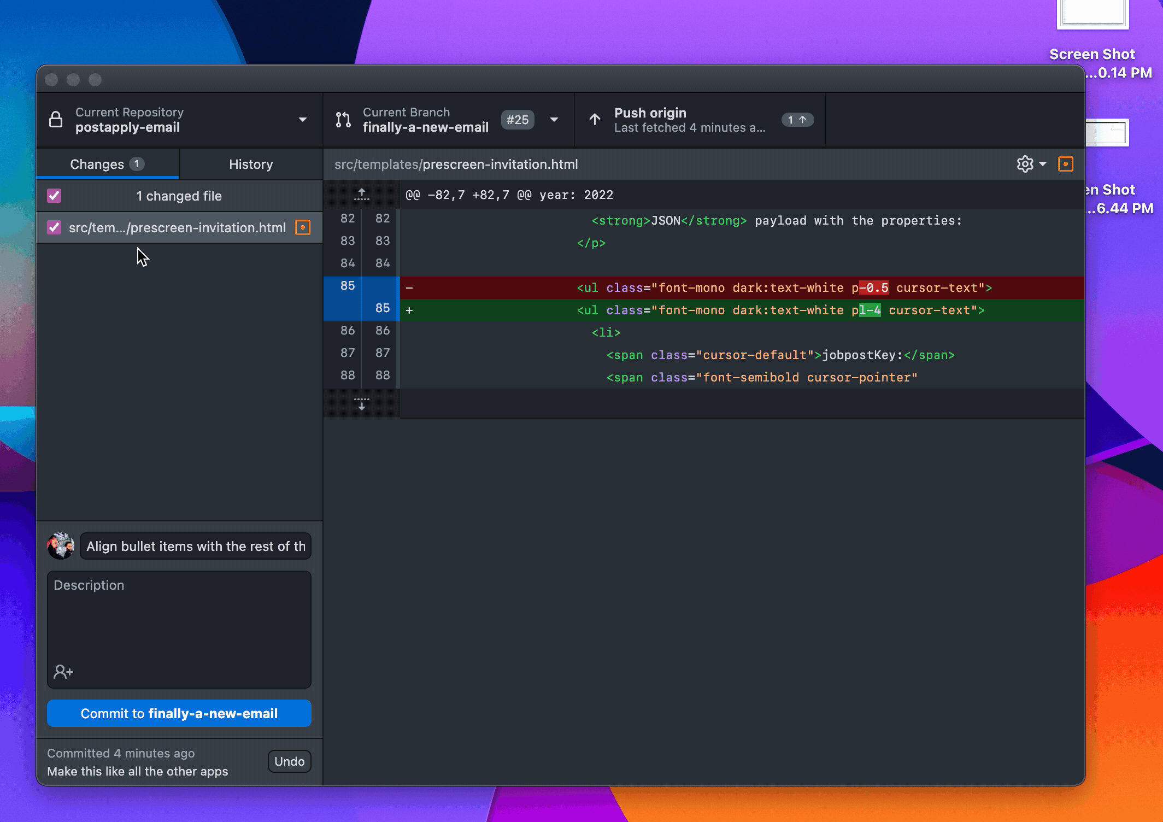Uncheck the 1 changed file checkbox
This screenshot has width=1163, height=822.
pyautogui.click(x=54, y=196)
